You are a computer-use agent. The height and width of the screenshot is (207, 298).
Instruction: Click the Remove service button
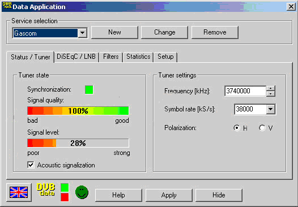click(x=215, y=32)
